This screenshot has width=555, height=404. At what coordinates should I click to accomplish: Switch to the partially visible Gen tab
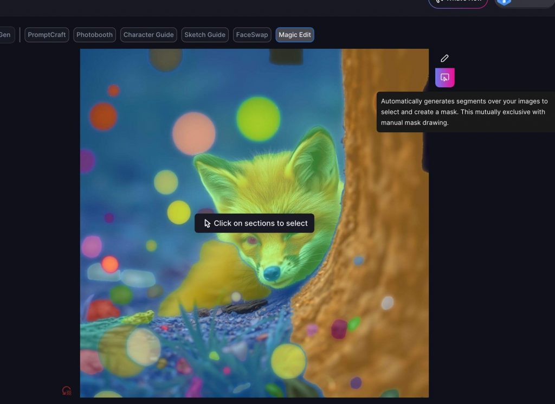point(5,35)
